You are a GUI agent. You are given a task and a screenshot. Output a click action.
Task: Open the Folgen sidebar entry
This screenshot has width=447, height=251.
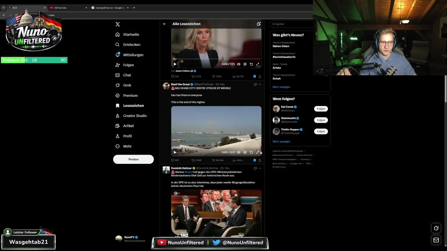coord(125,65)
